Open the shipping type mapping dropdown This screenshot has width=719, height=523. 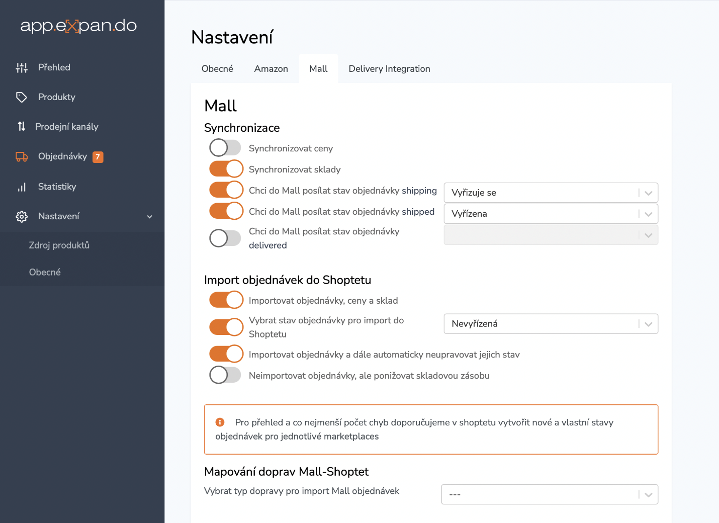(550, 494)
